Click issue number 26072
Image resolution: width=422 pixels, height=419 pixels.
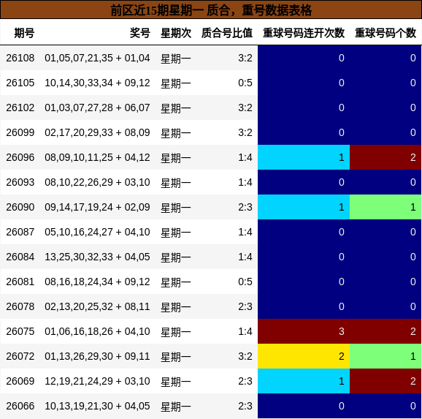click(x=20, y=356)
